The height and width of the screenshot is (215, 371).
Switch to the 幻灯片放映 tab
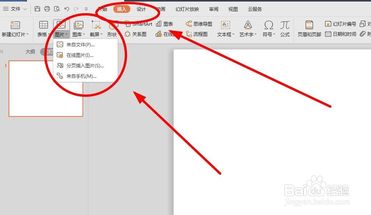pos(187,9)
